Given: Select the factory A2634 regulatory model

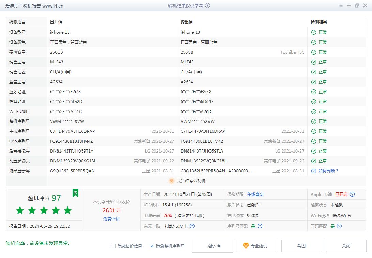Looking at the screenshot, I should (x=56, y=82).
